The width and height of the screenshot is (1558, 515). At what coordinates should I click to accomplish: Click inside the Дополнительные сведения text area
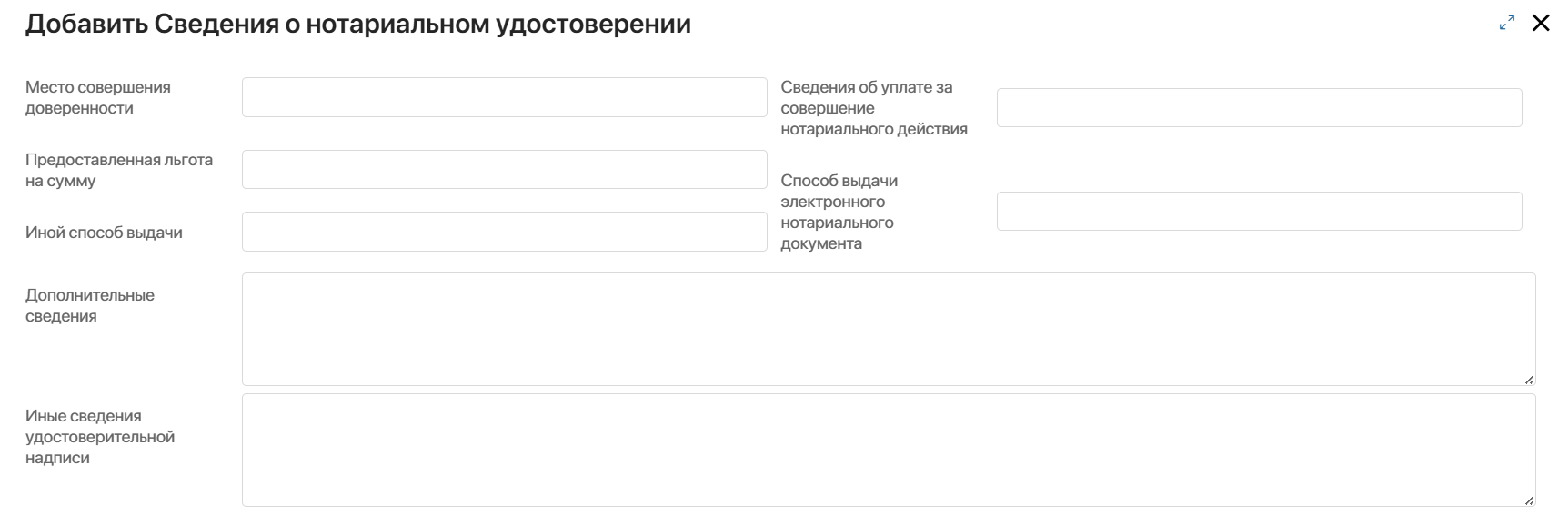click(889, 329)
